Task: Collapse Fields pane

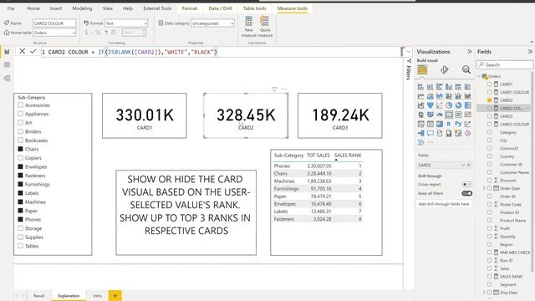Action: [530, 52]
